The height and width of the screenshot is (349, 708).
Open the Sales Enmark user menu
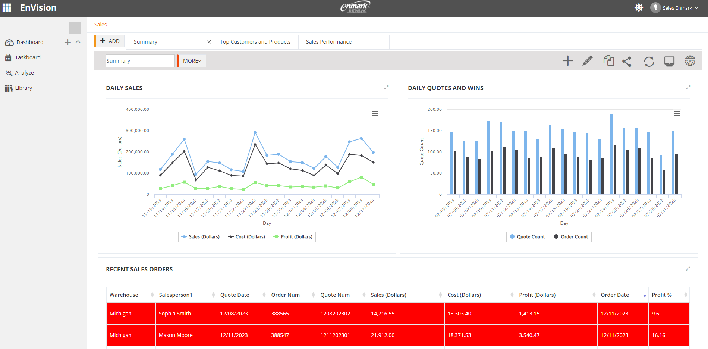coord(676,8)
